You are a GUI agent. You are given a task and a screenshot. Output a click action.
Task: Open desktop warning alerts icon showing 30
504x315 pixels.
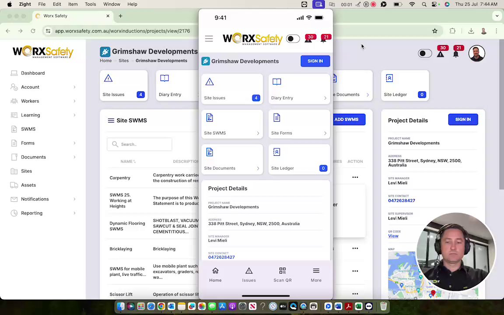(441, 52)
